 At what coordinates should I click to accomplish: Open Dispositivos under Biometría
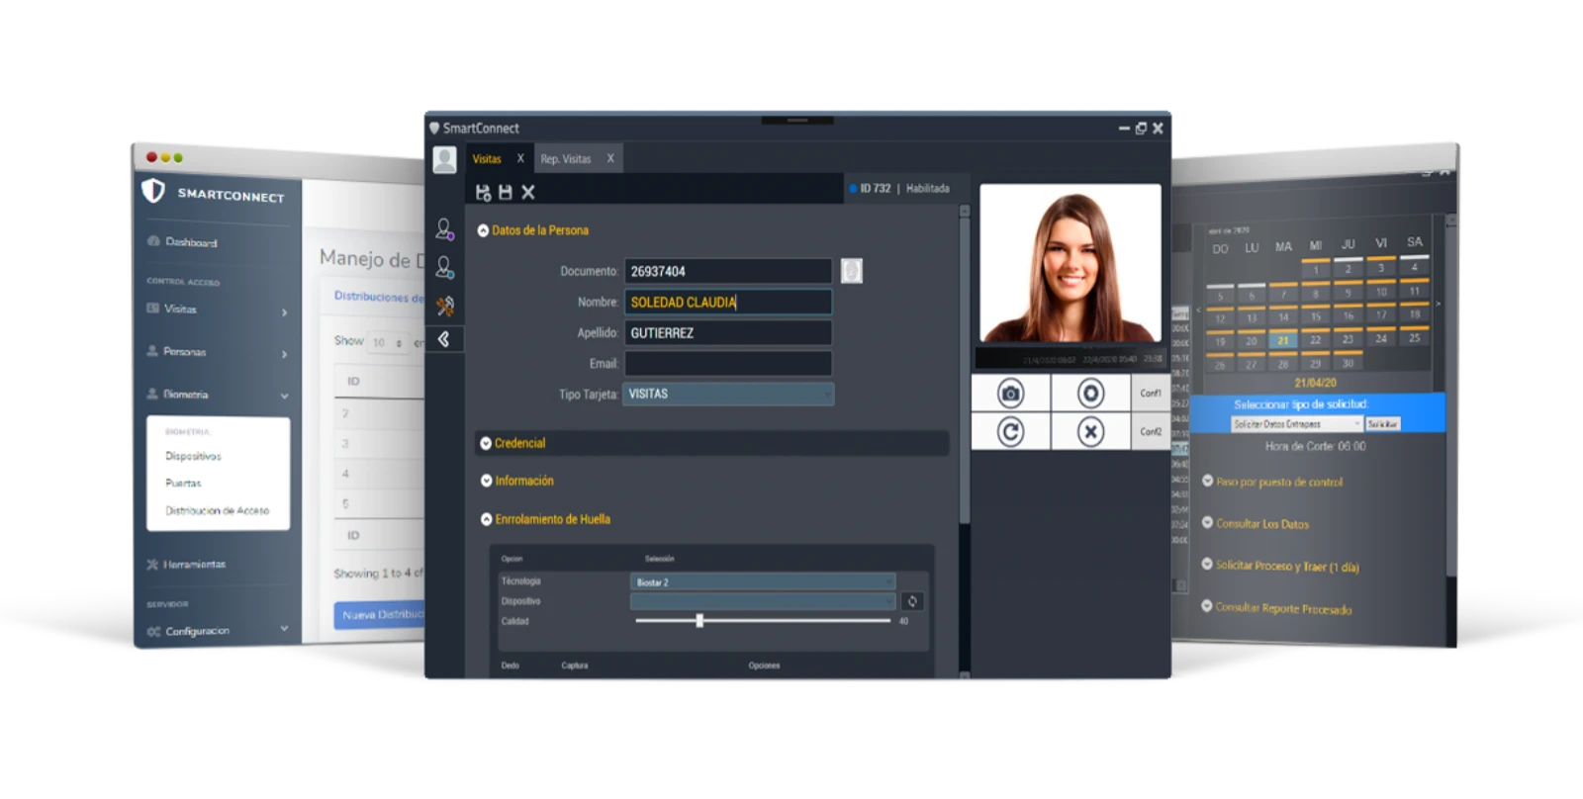tap(193, 456)
